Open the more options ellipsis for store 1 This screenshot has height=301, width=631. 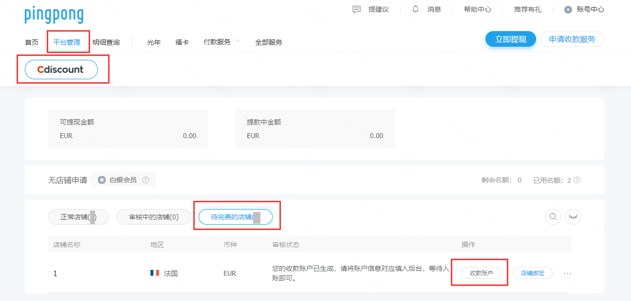[567, 273]
